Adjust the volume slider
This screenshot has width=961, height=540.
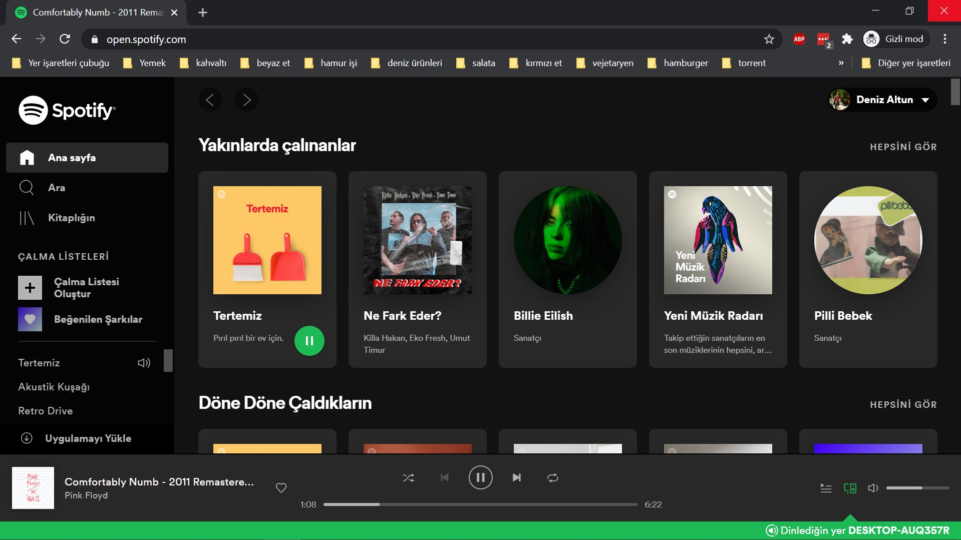click(917, 488)
